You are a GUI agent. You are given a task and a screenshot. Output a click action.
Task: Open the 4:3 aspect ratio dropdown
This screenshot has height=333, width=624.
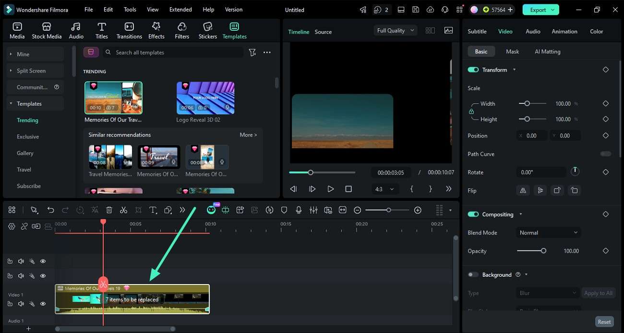[384, 189]
